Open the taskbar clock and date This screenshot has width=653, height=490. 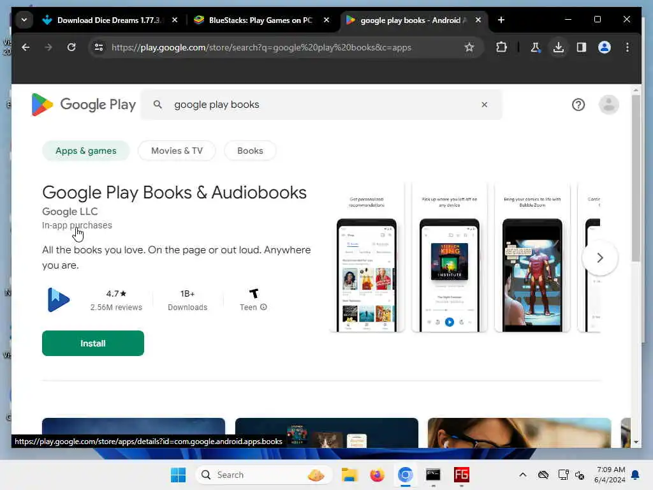click(x=610, y=475)
